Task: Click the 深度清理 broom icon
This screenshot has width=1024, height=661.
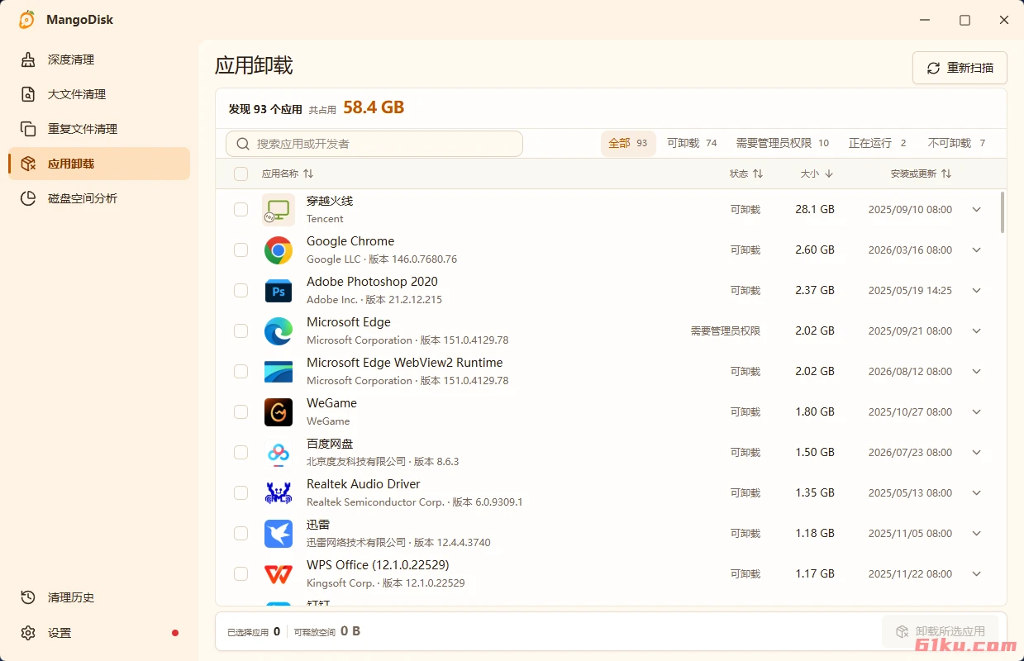Action: click(28, 59)
